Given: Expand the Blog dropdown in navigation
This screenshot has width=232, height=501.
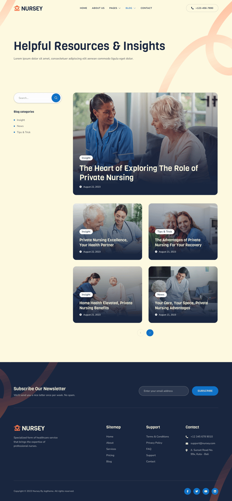Looking at the screenshot, I should 131,8.
